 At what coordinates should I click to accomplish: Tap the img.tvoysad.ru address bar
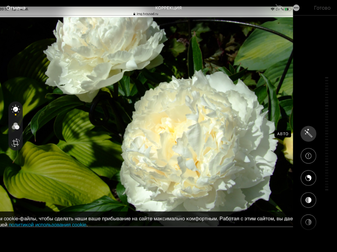(145, 13)
